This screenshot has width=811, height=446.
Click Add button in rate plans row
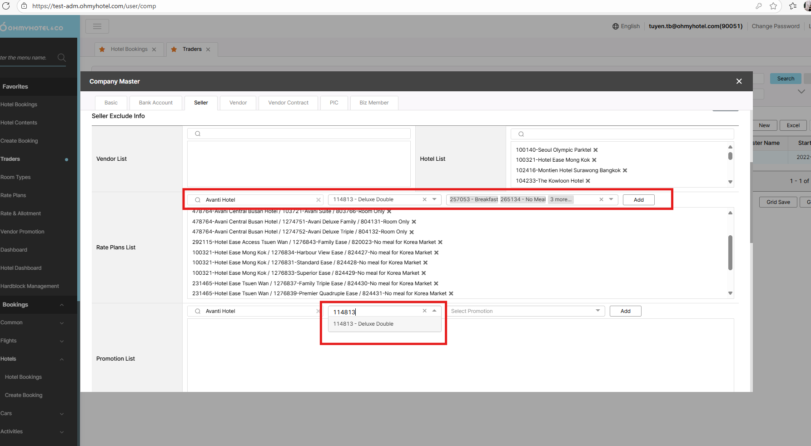pyautogui.click(x=638, y=200)
